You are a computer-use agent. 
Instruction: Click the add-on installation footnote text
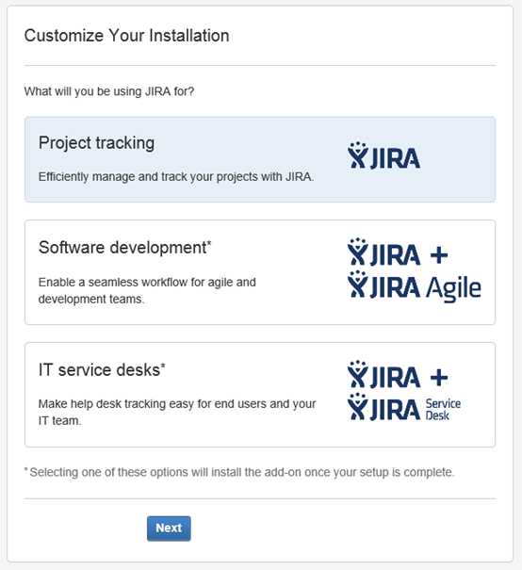coord(239,472)
